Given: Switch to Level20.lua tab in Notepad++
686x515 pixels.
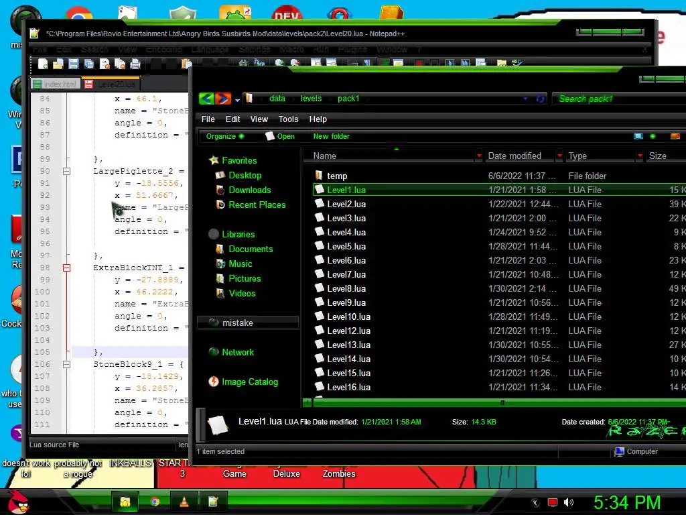Looking at the screenshot, I should tap(111, 84).
